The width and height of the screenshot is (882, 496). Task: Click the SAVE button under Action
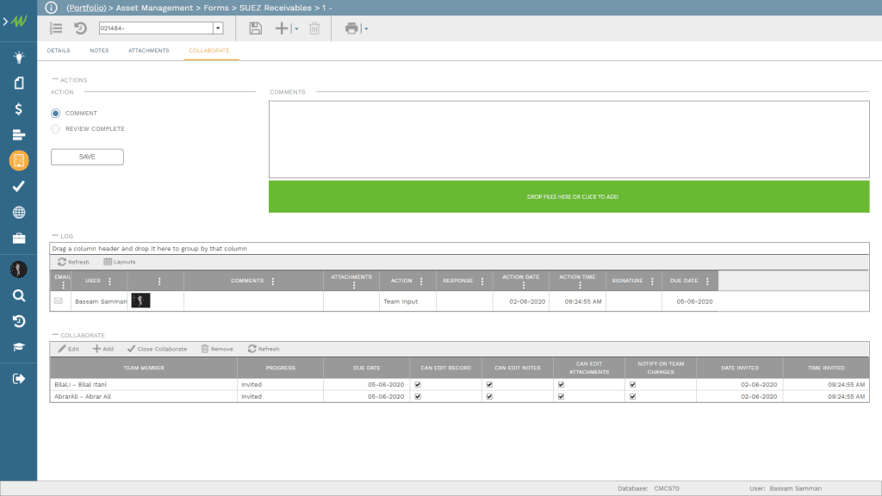click(86, 157)
